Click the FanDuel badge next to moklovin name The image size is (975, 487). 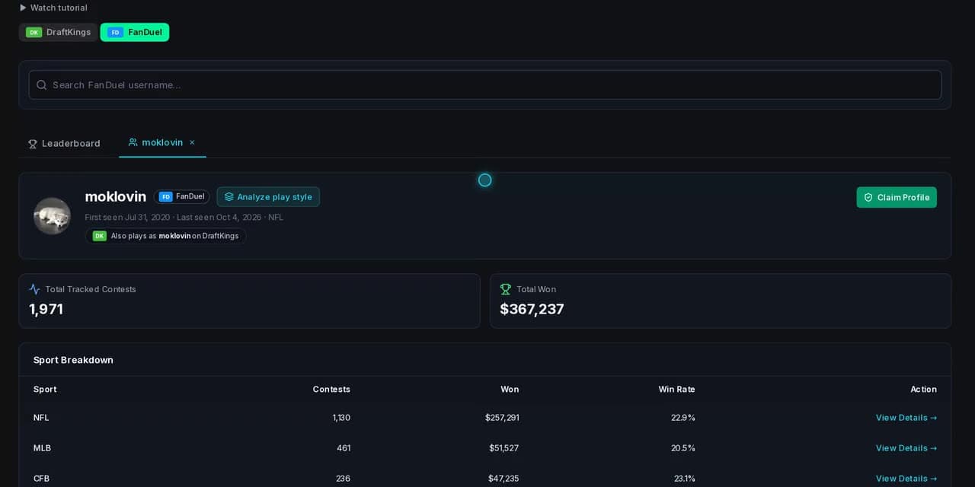coord(181,196)
